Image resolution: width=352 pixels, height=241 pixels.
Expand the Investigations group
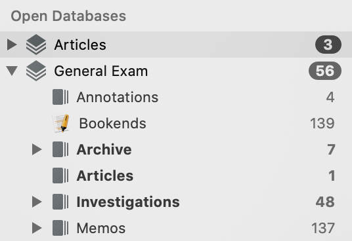pos(37,202)
